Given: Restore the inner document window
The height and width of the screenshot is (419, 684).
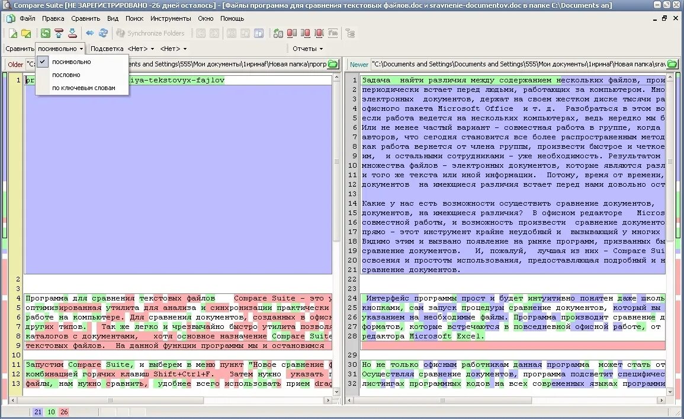Looking at the screenshot, I should (x=664, y=18).
